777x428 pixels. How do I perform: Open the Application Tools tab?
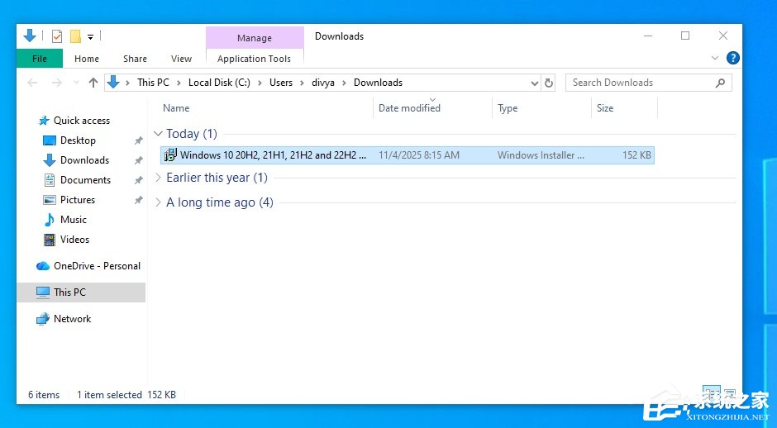[x=255, y=59]
